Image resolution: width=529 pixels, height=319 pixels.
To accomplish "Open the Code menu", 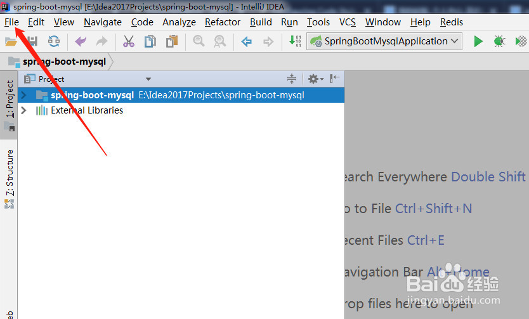I will point(142,22).
